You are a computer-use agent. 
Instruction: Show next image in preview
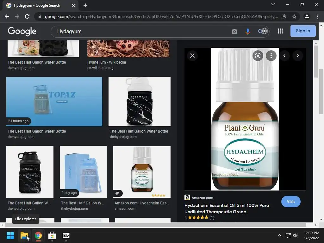tap(298, 56)
